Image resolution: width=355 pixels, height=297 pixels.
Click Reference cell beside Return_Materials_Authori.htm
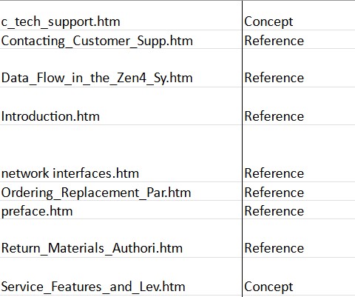coord(299,238)
